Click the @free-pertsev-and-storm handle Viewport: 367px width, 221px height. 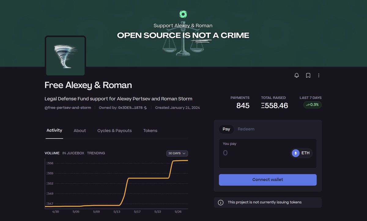point(68,108)
